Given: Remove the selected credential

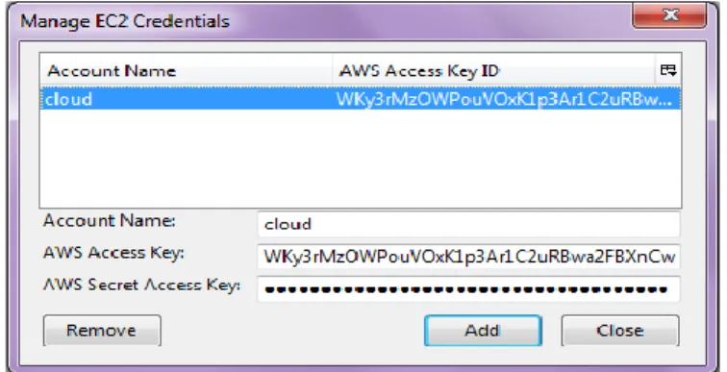Looking at the screenshot, I should click(x=102, y=331).
